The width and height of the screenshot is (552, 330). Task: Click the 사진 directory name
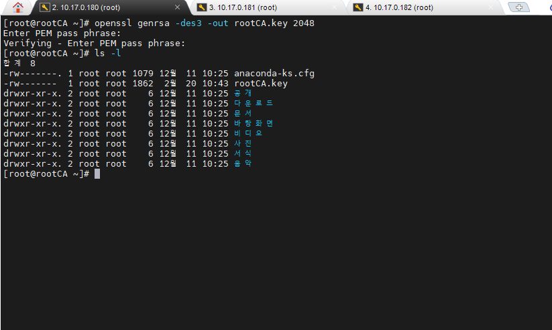pyautogui.click(x=243, y=143)
